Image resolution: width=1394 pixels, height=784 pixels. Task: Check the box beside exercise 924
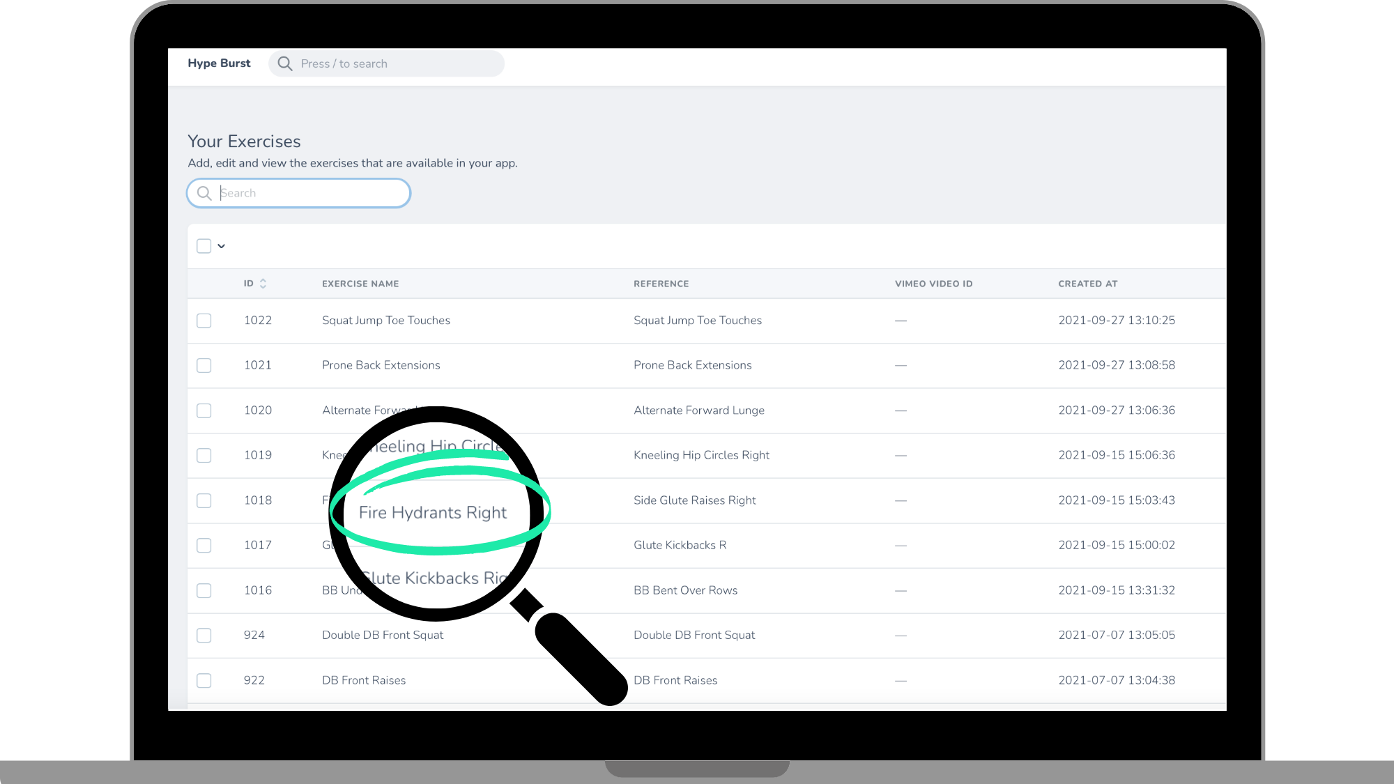click(x=204, y=636)
